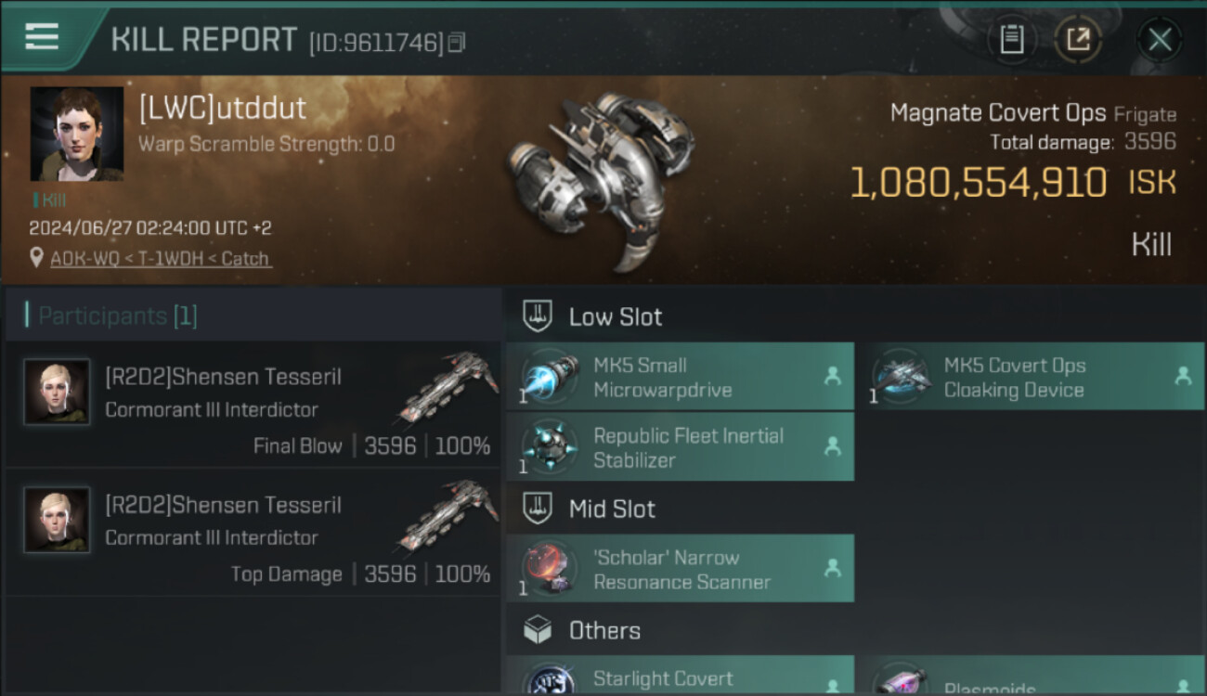Select the 'Scholar' Narrow Resonance Scanner icon
The height and width of the screenshot is (696, 1207).
pos(549,569)
